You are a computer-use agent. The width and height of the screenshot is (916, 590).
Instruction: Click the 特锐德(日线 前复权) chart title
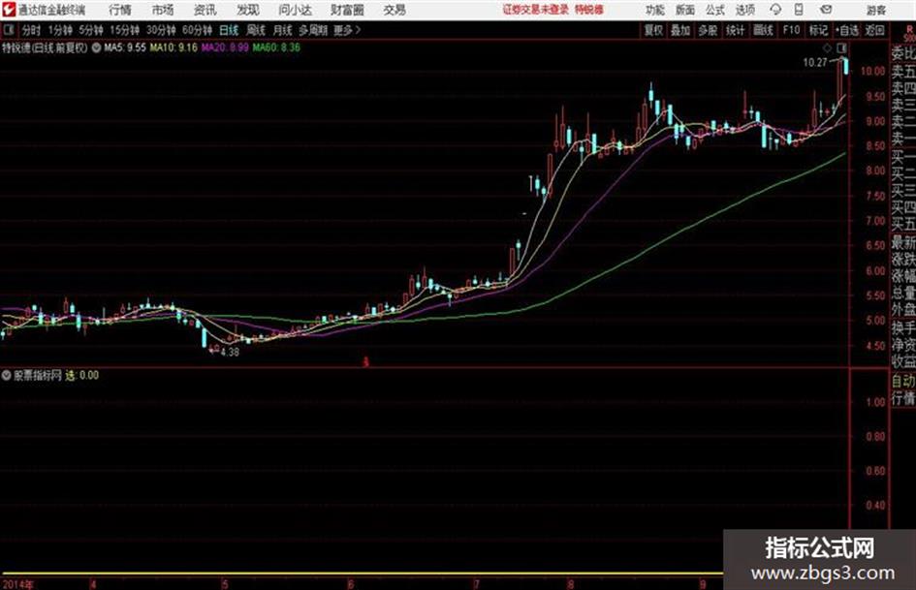pos(45,47)
